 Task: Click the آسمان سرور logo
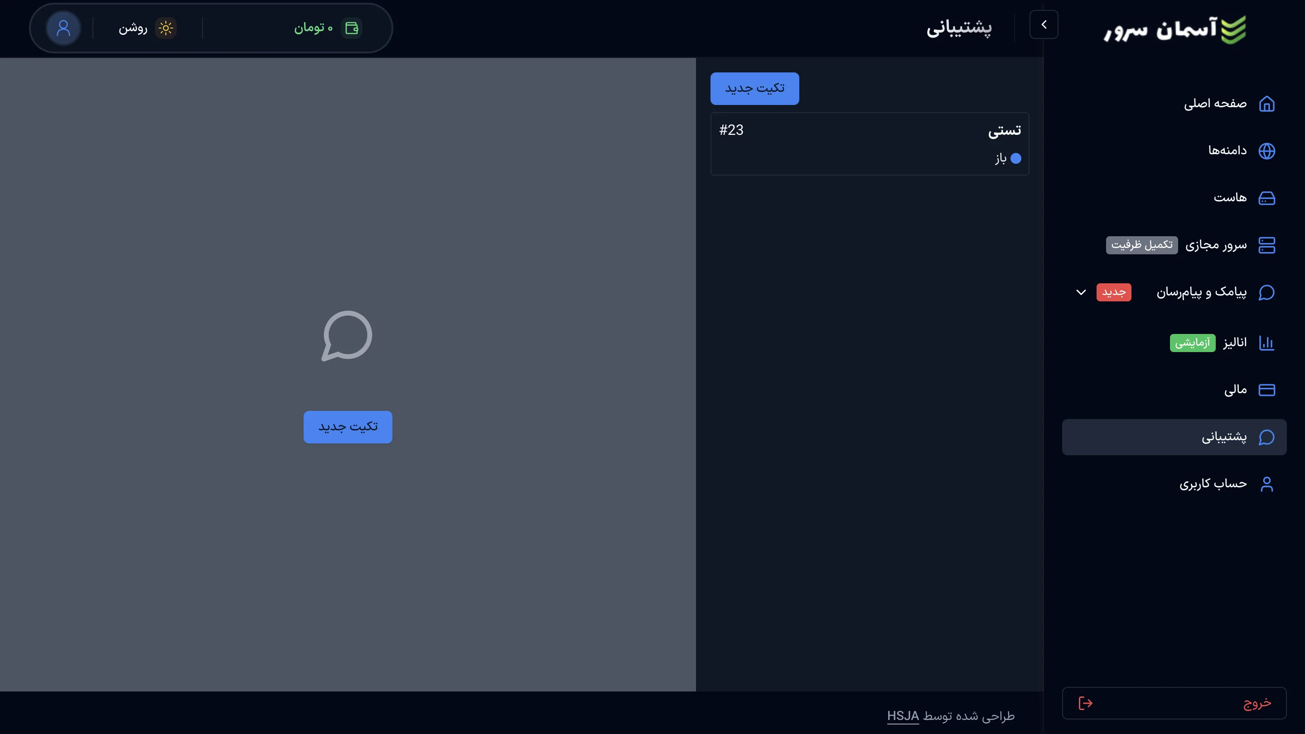point(1174,29)
